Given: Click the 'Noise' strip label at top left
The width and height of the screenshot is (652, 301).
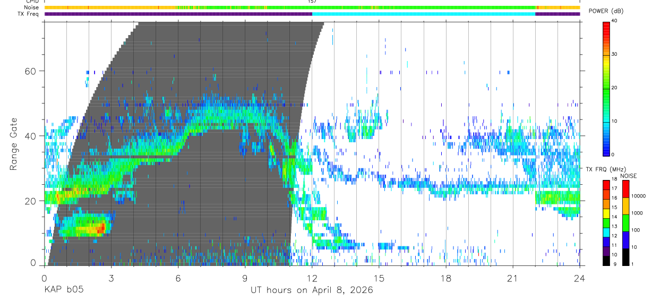Looking at the screenshot, I should [x=31, y=7].
